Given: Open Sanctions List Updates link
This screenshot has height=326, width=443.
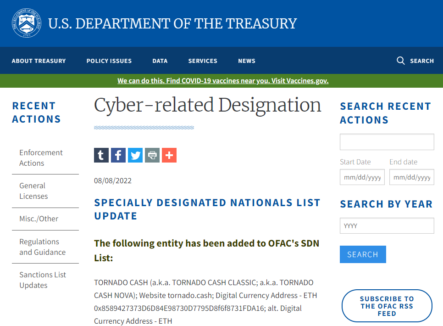Looking at the screenshot, I should pyautogui.click(x=43, y=280).
